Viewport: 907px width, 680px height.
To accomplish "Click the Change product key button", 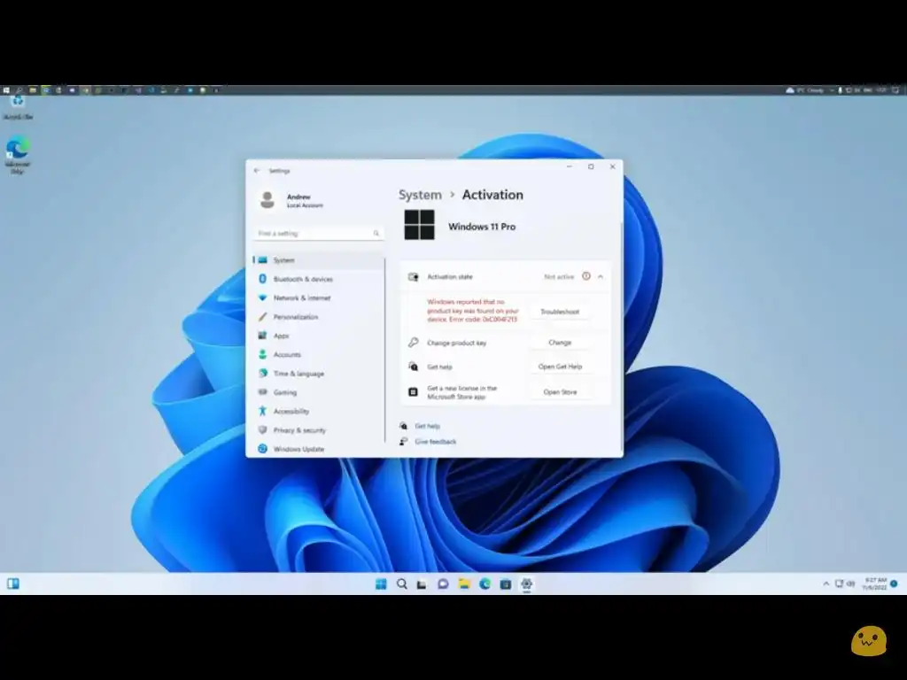I will point(560,343).
